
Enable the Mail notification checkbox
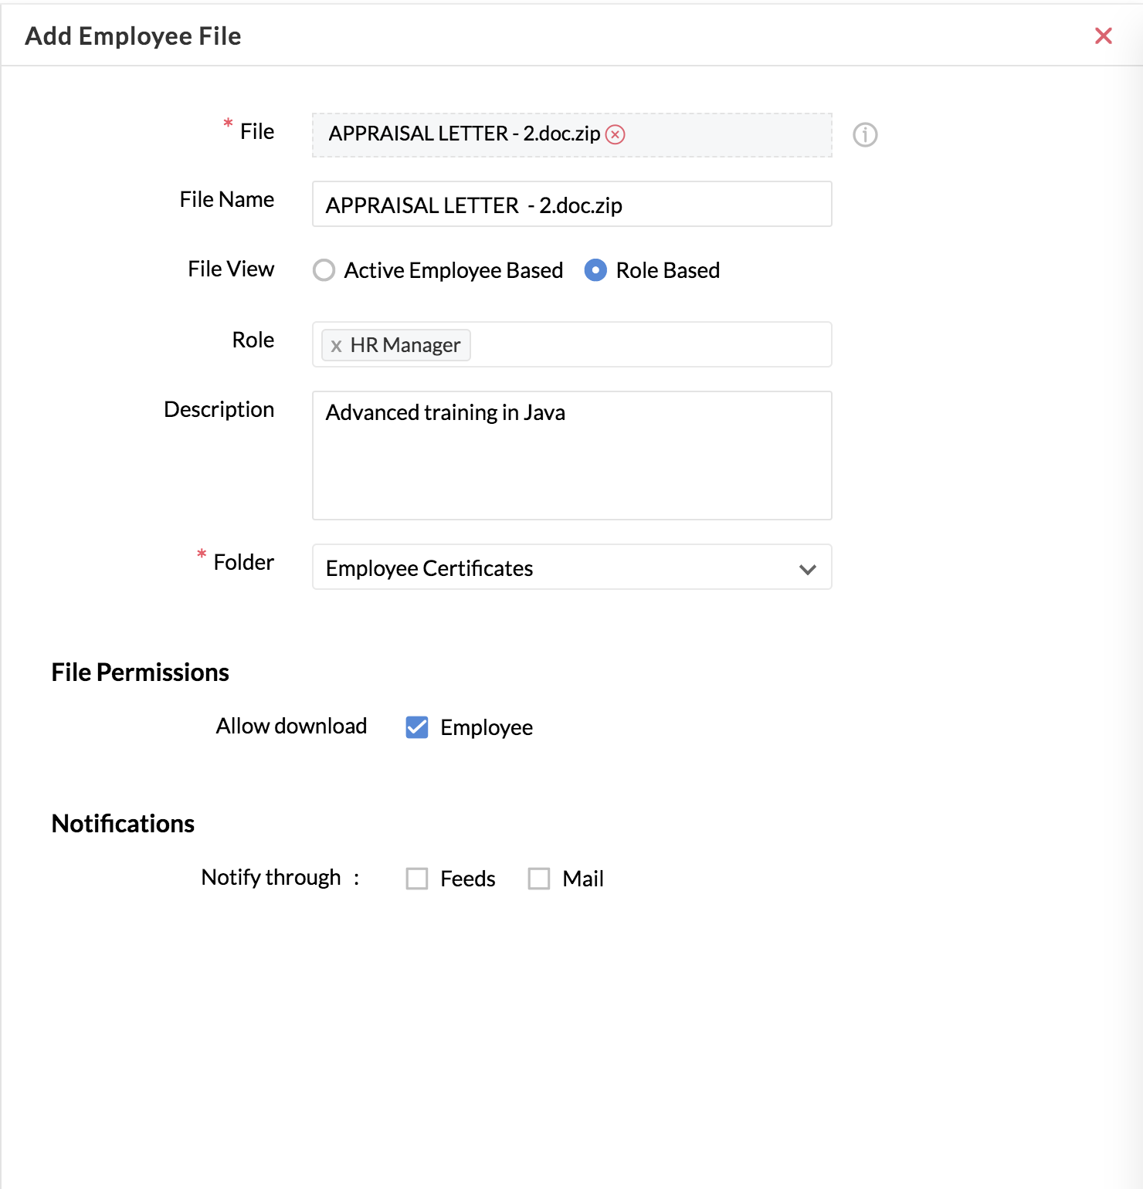539,879
